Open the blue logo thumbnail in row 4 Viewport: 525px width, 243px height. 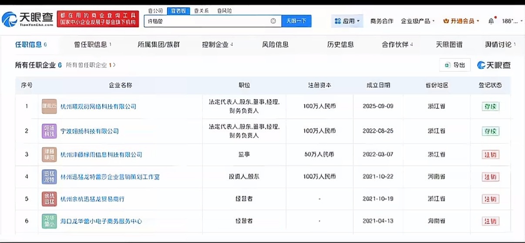(49, 177)
